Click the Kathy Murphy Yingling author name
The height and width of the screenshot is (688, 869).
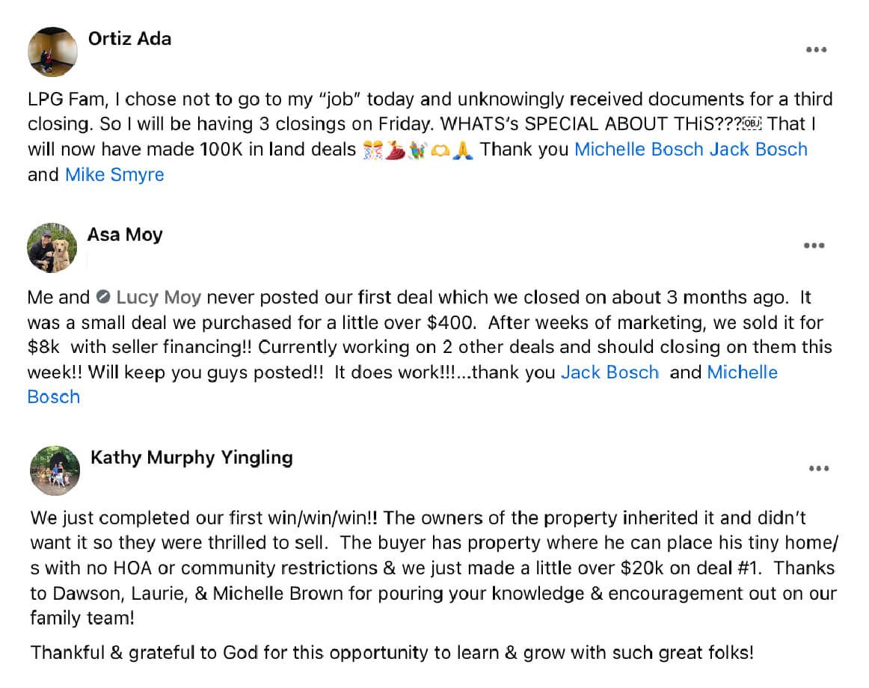191,457
